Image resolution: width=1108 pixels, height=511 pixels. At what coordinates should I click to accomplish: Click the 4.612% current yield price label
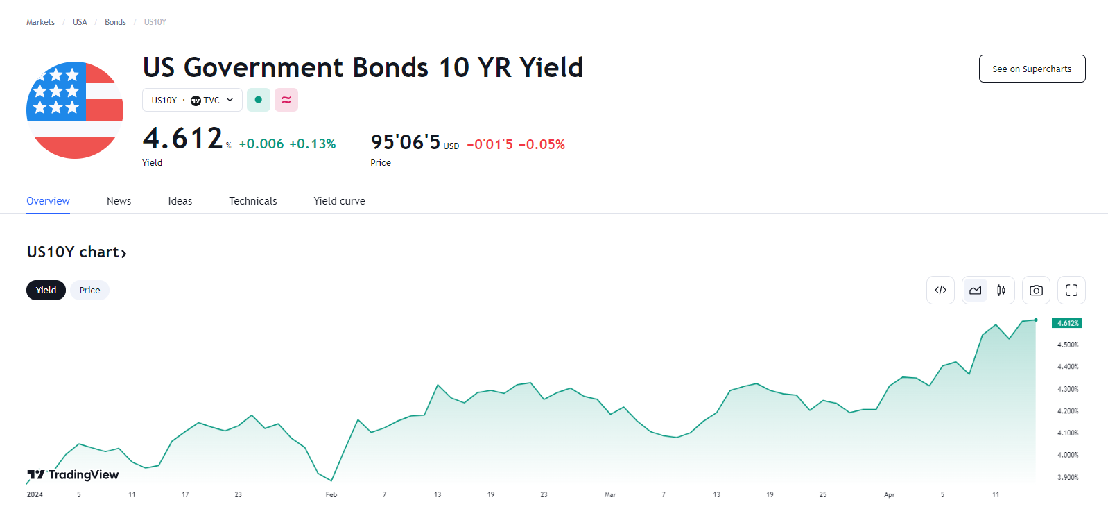coord(1067,323)
